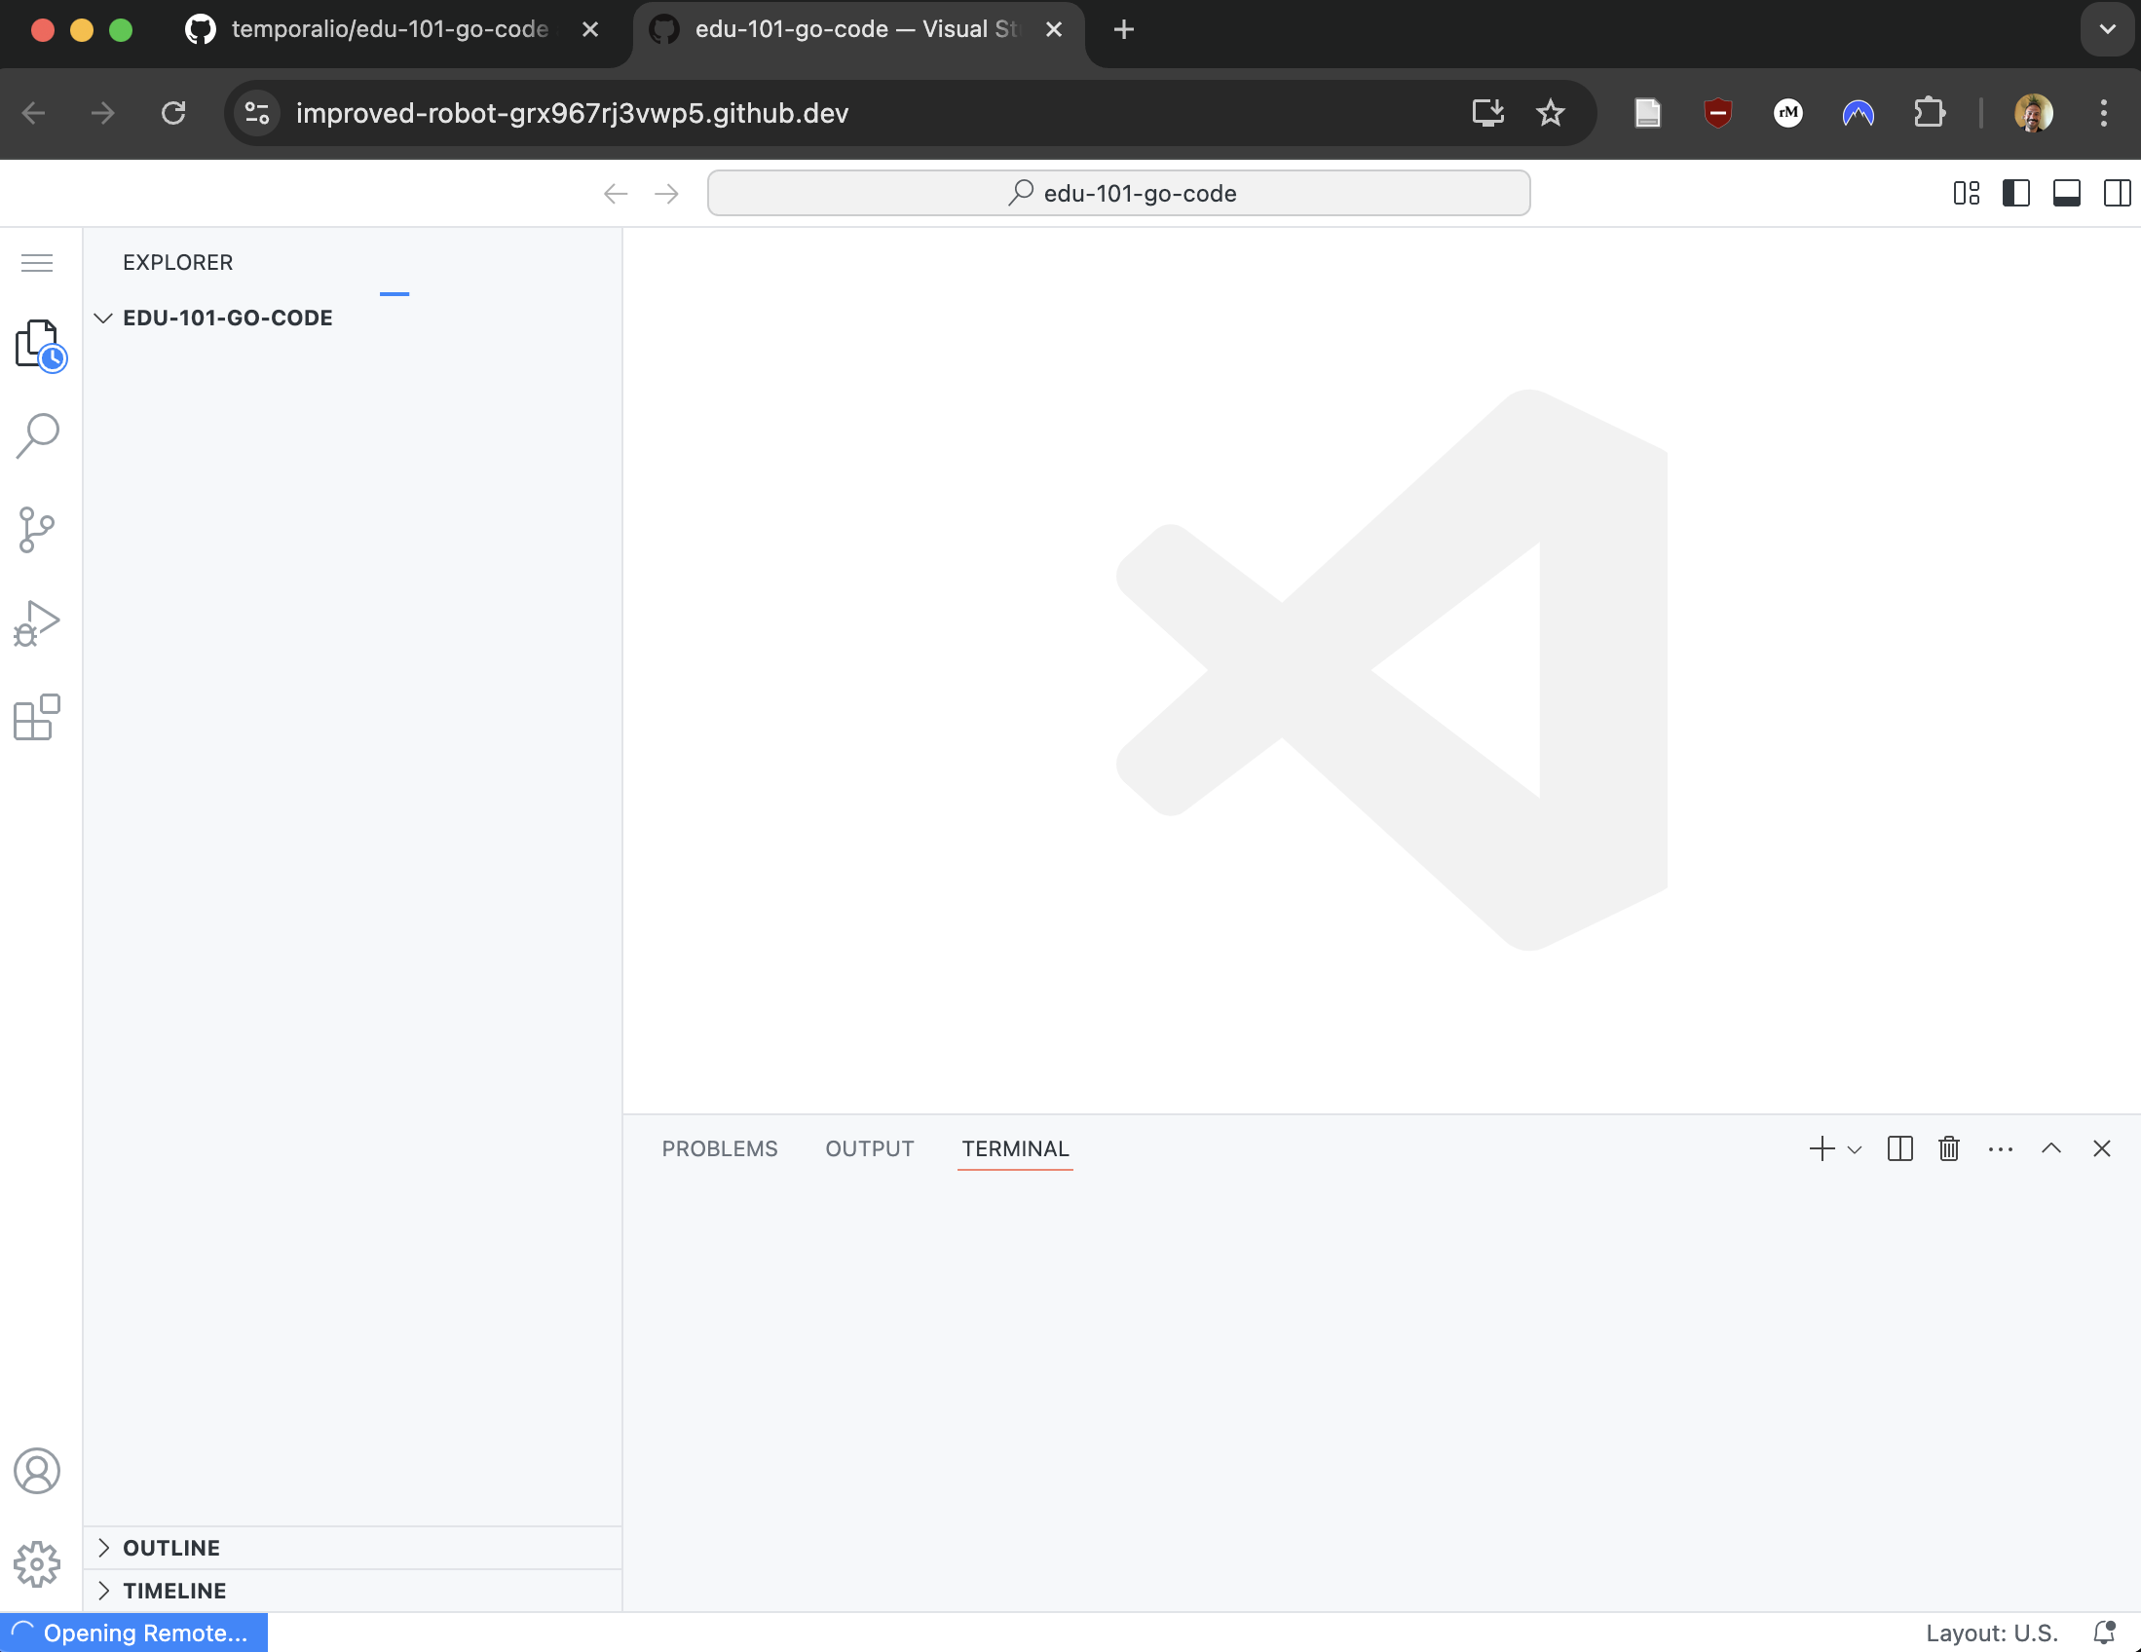The width and height of the screenshot is (2141, 1652).
Task: Toggle bottom panel visibility
Action: (2067, 193)
